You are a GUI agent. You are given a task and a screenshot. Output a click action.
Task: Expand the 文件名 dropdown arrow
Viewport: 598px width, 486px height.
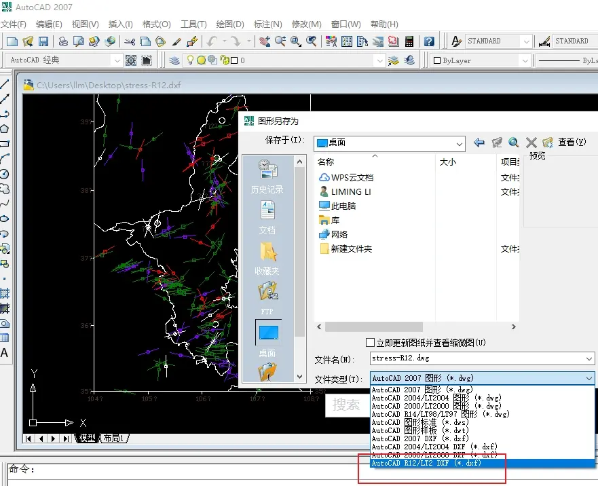click(589, 358)
